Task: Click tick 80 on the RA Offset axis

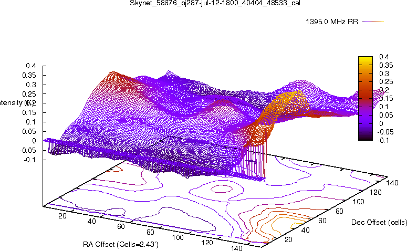Action: point(150,232)
